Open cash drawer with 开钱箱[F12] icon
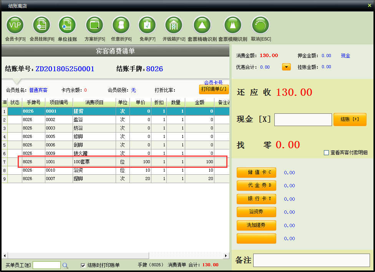 pyautogui.click(x=174, y=26)
